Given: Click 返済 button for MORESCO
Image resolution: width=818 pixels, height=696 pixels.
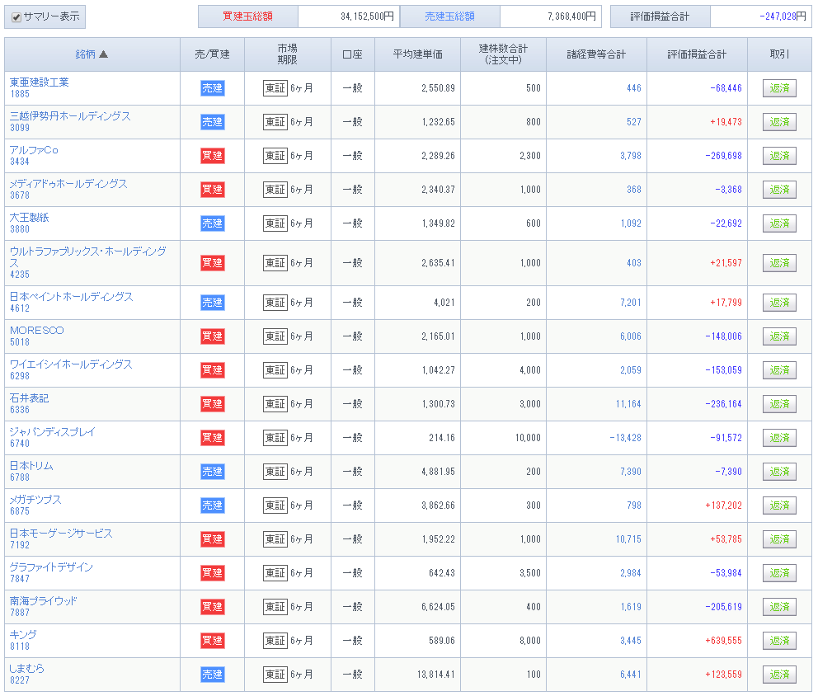Looking at the screenshot, I should (x=779, y=336).
